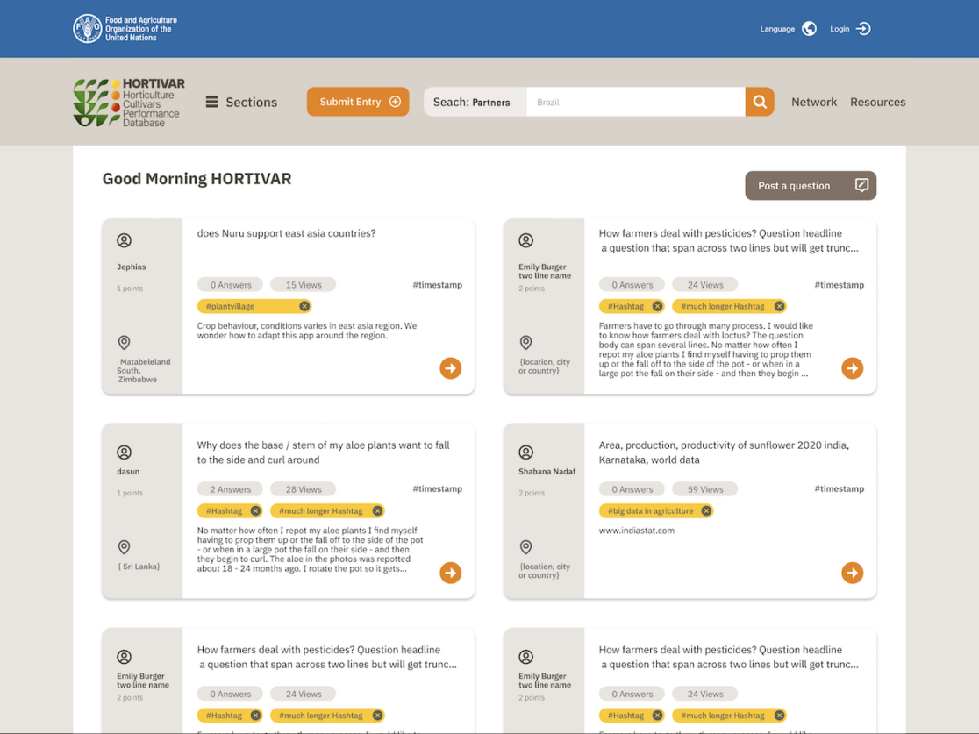
Task: Click Jephias' Matabeleland South location pin icon
Action: point(125,343)
